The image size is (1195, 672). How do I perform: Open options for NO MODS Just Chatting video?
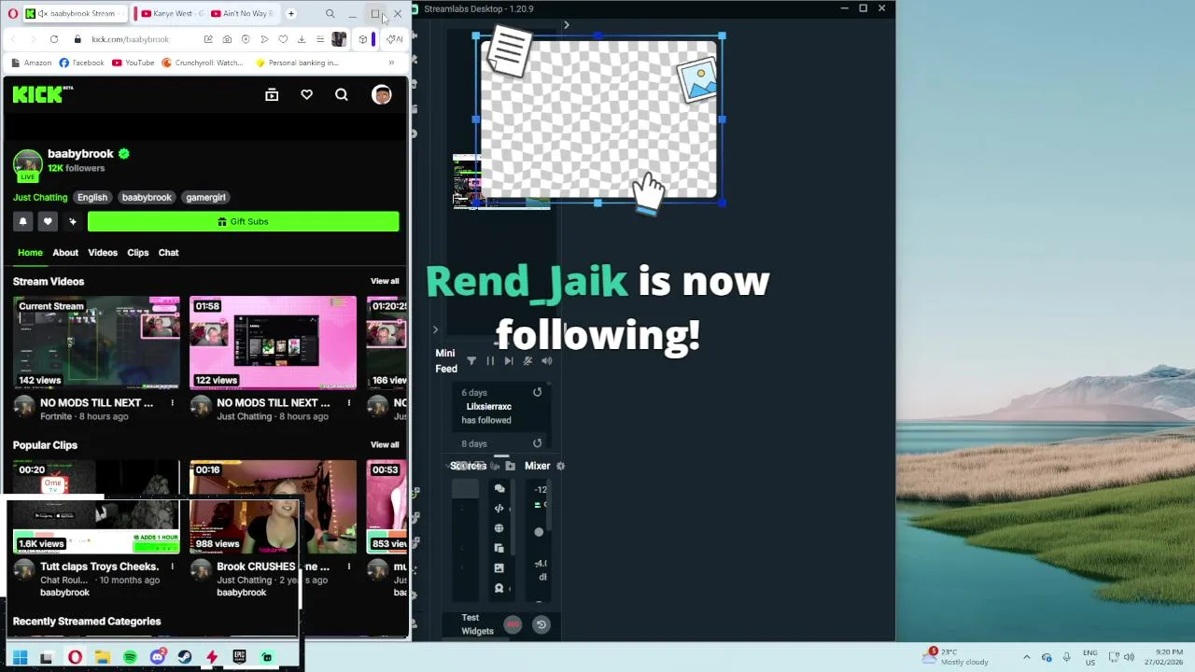point(348,403)
